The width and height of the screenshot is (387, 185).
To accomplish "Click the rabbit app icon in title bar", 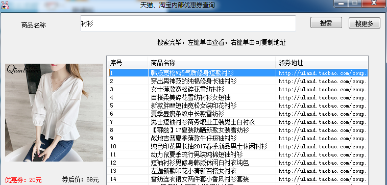I will pyautogui.click(x=5, y=5).
